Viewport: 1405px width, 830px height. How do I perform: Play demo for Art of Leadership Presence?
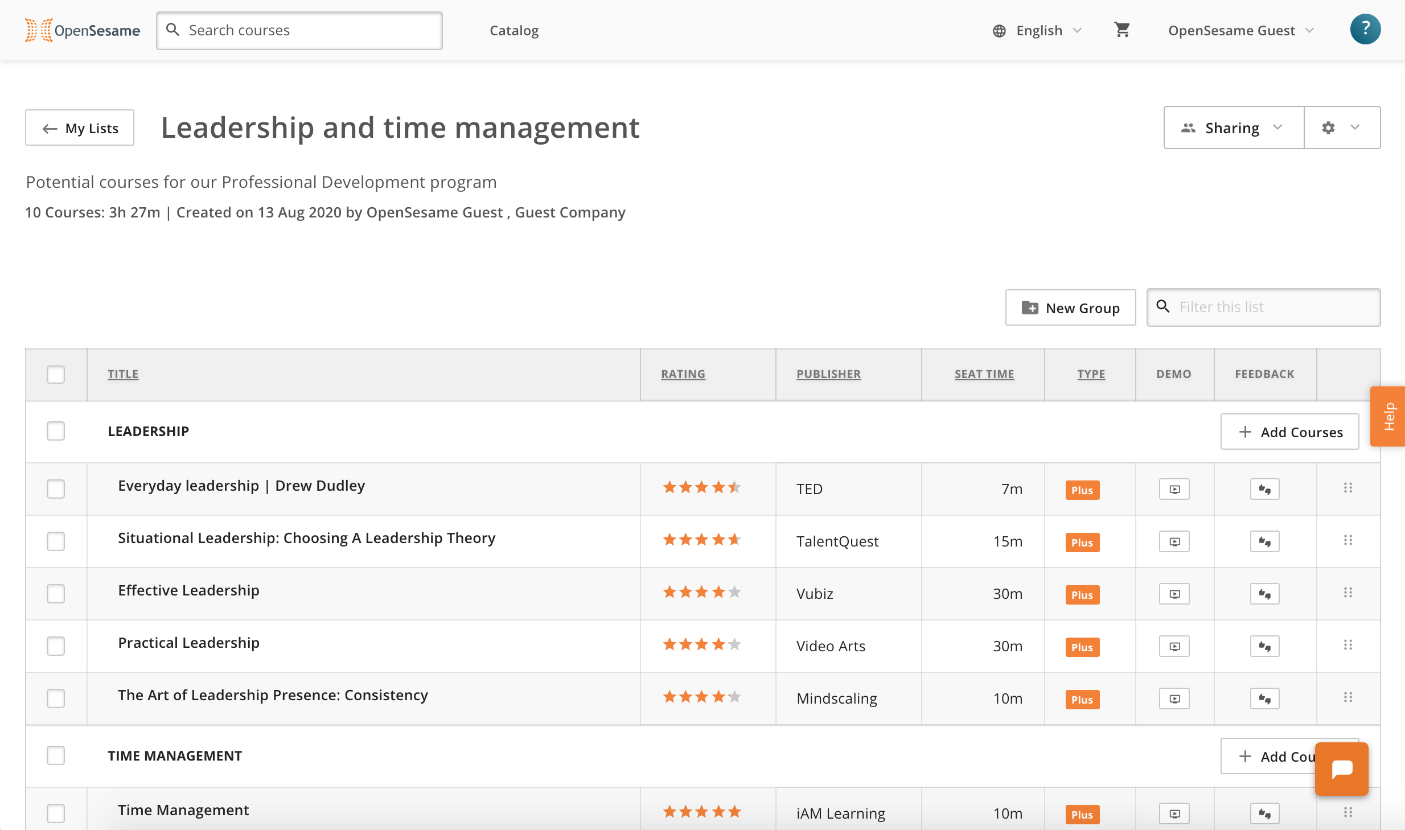tap(1174, 698)
